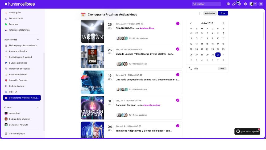Viewport: 266px width, 150px height.
Task: Click the Protección Energetica icon
Action: [6, 69]
